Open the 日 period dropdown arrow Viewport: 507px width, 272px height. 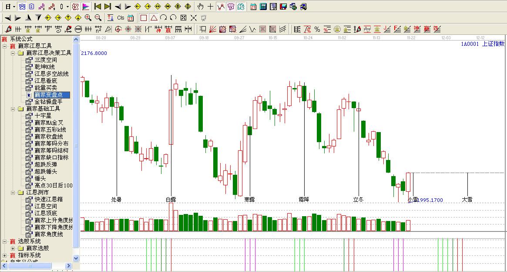[x=14, y=7]
